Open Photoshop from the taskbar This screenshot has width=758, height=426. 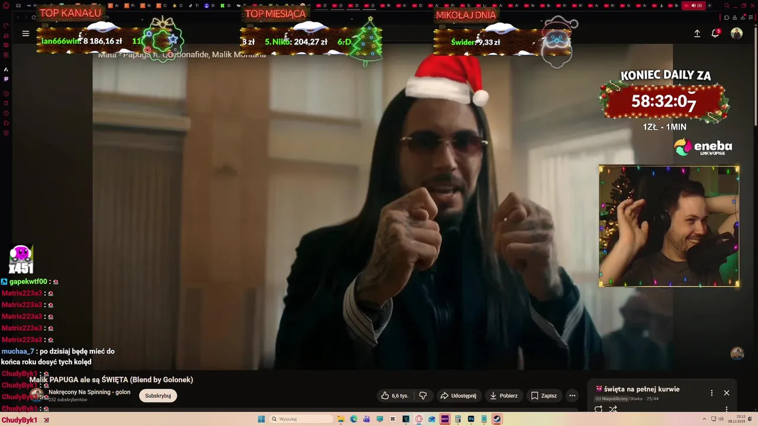tap(471, 419)
